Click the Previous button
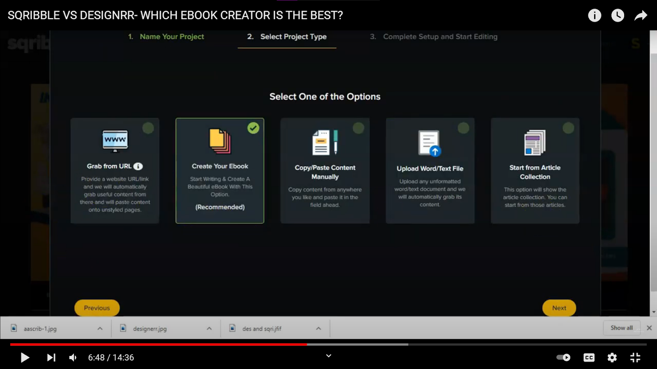 97,308
